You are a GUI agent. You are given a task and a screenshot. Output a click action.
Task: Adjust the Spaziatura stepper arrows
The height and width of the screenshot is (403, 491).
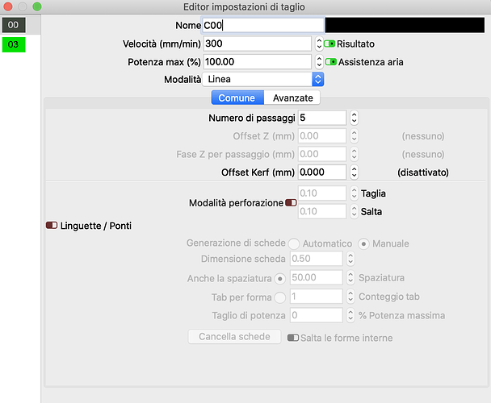pos(350,277)
